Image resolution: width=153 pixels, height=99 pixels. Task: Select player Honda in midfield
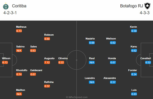(x=112, y=58)
